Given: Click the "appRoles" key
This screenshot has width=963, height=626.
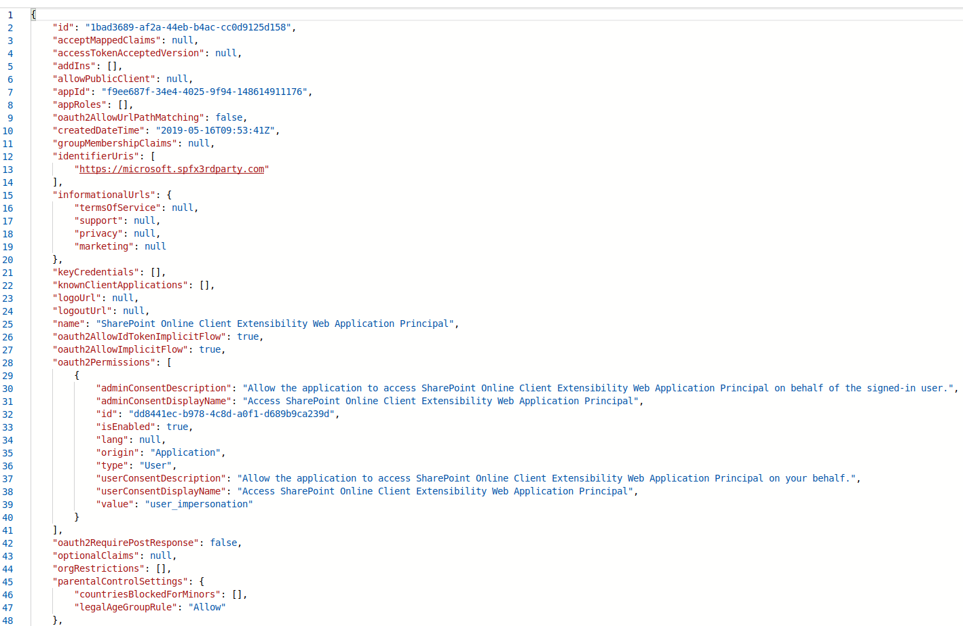Looking at the screenshot, I should pos(79,104).
